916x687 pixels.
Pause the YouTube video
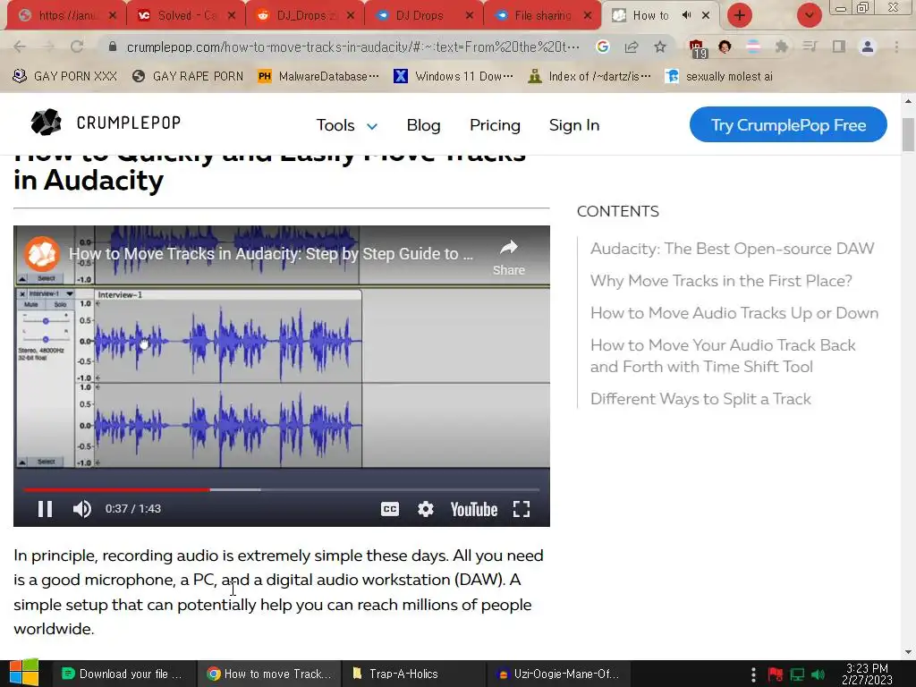(x=45, y=509)
